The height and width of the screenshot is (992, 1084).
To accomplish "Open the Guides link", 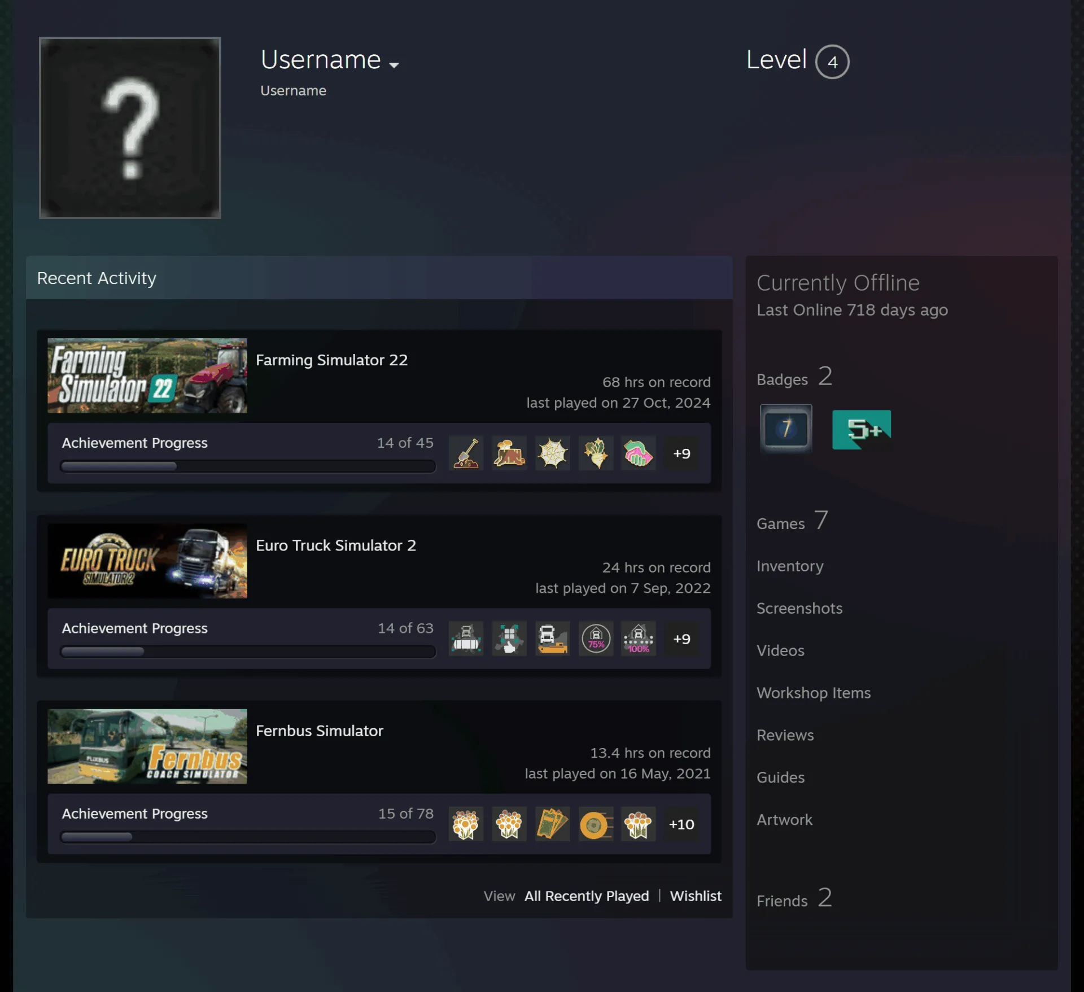I will pyautogui.click(x=780, y=777).
